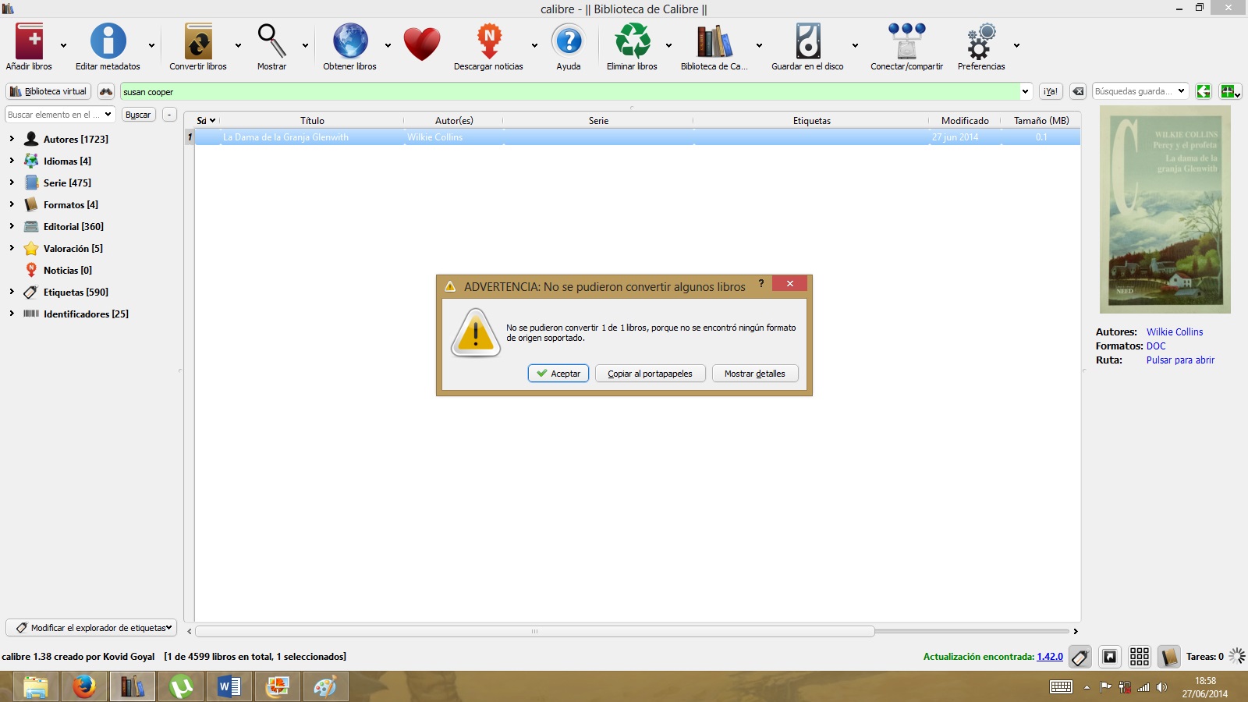This screenshot has width=1248, height=702.
Task: Click the green save search plus icon
Action: [x=1230, y=91]
